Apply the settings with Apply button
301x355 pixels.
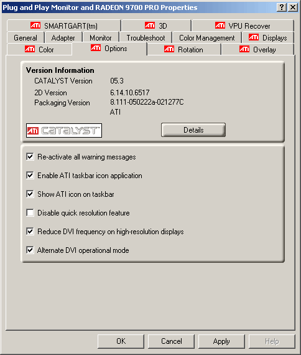(221, 341)
